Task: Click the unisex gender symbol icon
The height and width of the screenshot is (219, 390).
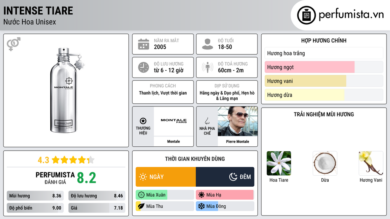Action: 14,44
